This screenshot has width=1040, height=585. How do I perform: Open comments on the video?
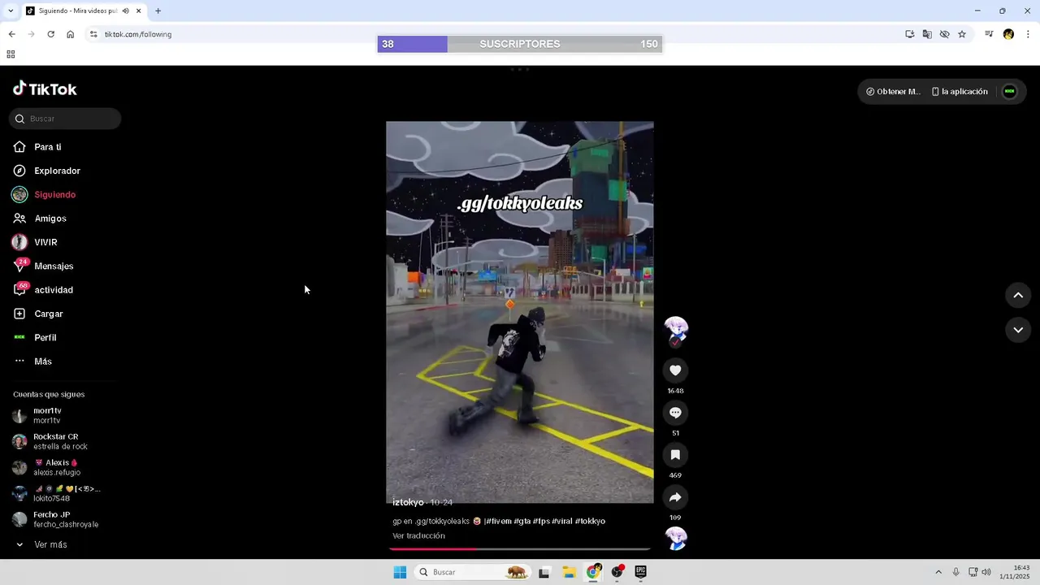pyautogui.click(x=675, y=413)
